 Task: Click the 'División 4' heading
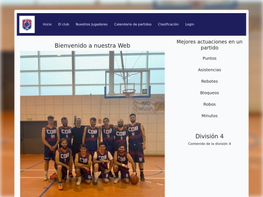(209, 136)
